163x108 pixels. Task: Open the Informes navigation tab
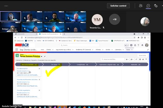point(98,50)
